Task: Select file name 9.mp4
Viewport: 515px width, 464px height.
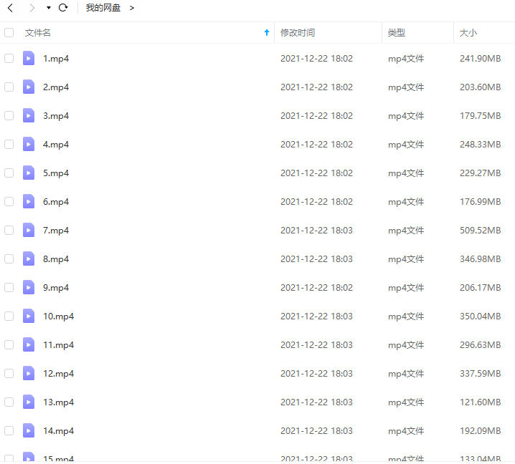Action: (x=56, y=288)
